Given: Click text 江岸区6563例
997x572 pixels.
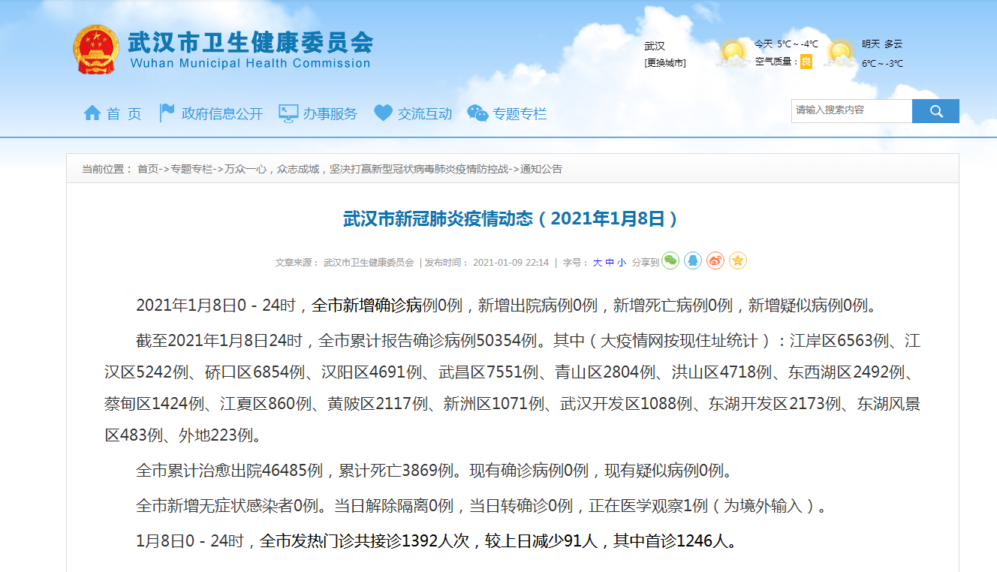Looking at the screenshot, I should (x=839, y=341).
